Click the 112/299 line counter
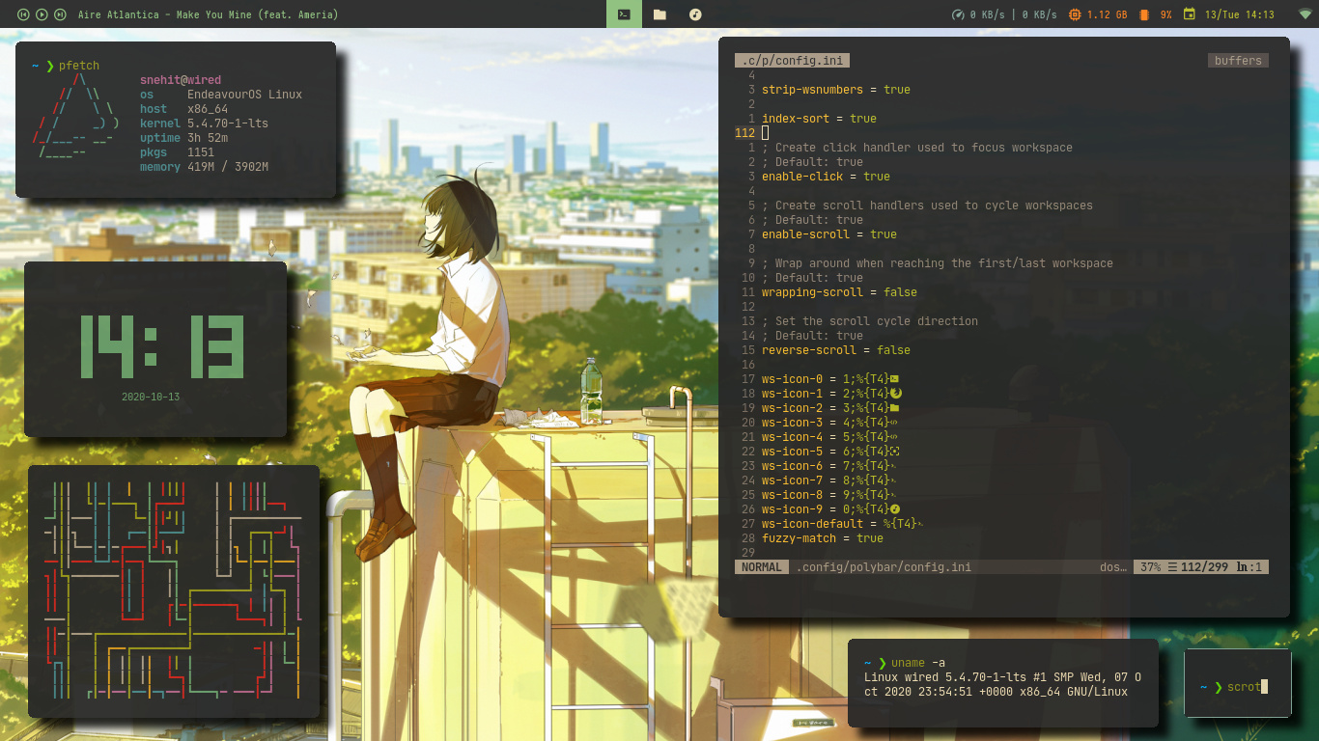The width and height of the screenshot is (1319, 741). [x=1205, y=567]
